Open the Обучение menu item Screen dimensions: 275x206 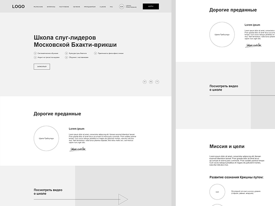click(76, 7)
